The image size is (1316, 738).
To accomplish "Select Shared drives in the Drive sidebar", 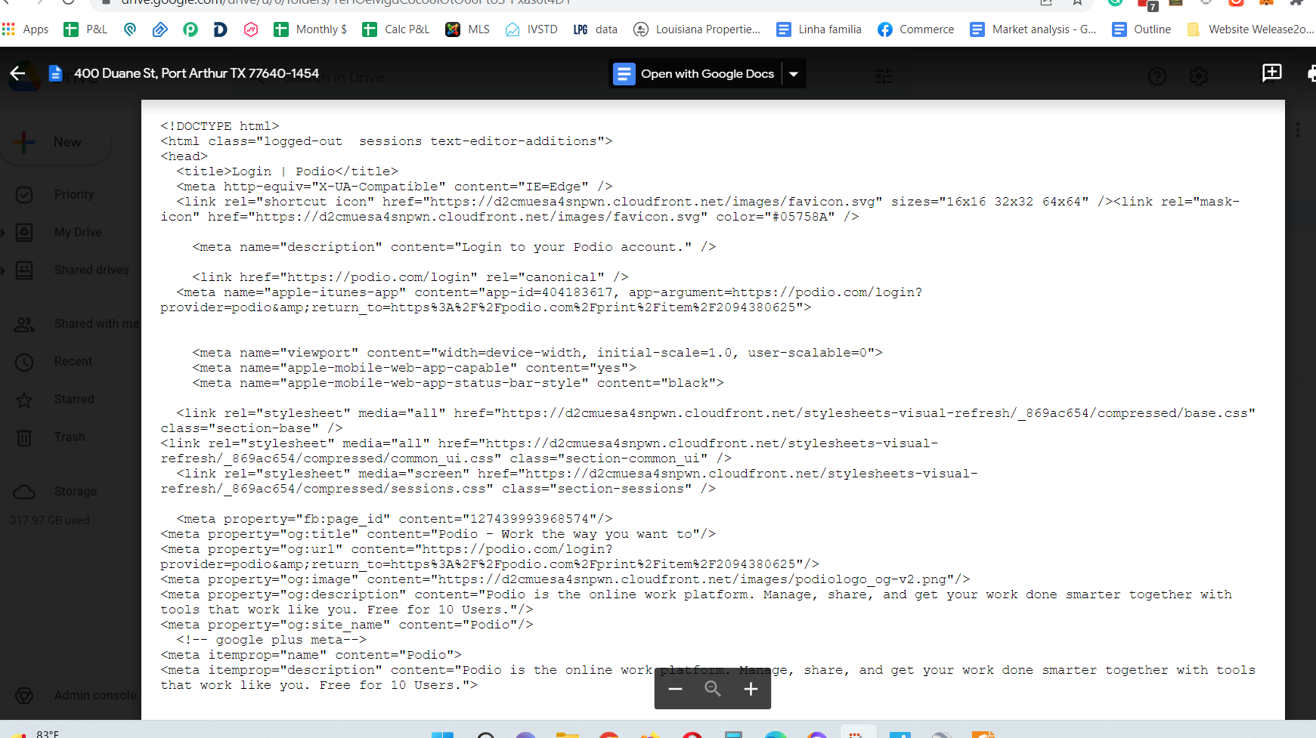I will pyautogui.click(x=91, y=270).
